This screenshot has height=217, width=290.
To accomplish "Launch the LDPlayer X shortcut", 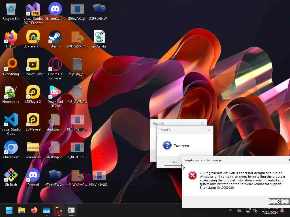I will tap(33, 94).
